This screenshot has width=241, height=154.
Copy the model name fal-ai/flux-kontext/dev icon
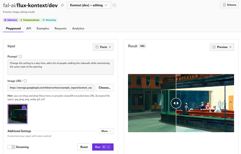62,5
